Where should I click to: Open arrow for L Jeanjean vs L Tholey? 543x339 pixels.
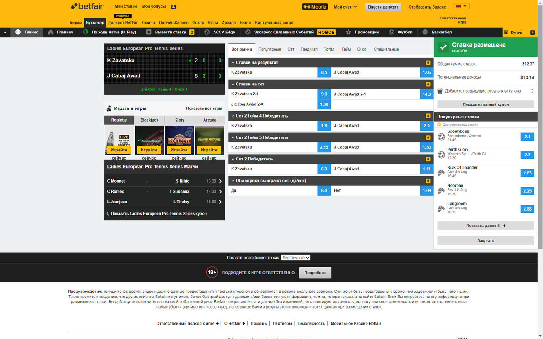[x=221, y=202]
